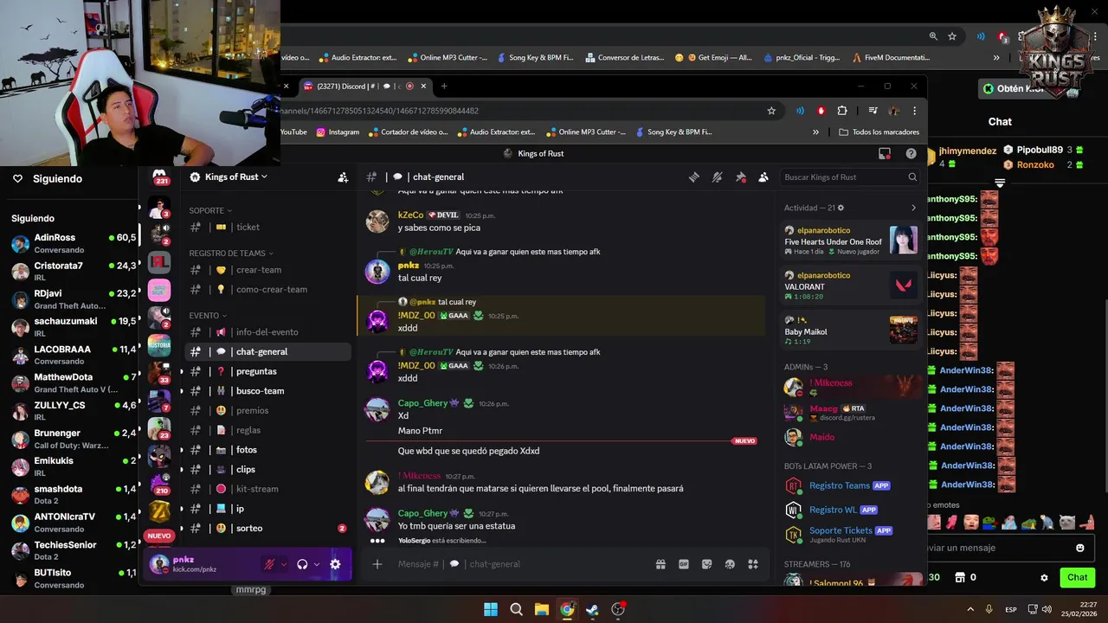Open GIF picker in message bar
Viewport: 1108px width, 623px height.
point(684,564)
